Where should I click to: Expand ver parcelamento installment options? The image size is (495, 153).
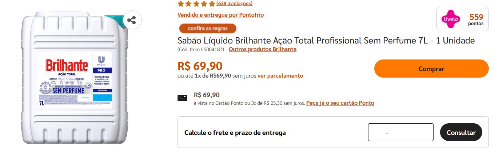coord(280,76)
